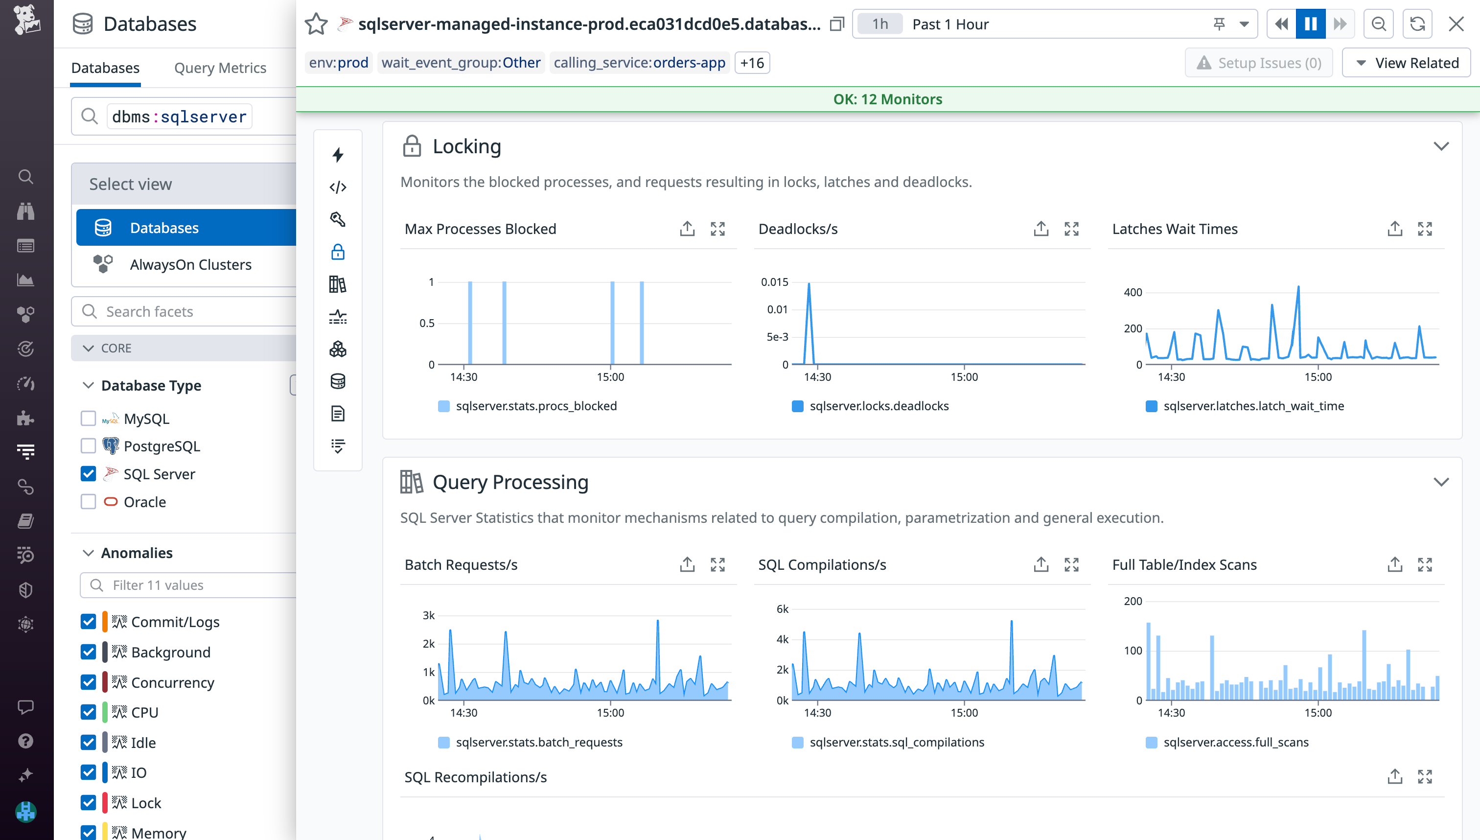Enable the MySQL database type checkbox

pyautogui.click(x=88, y=418)
